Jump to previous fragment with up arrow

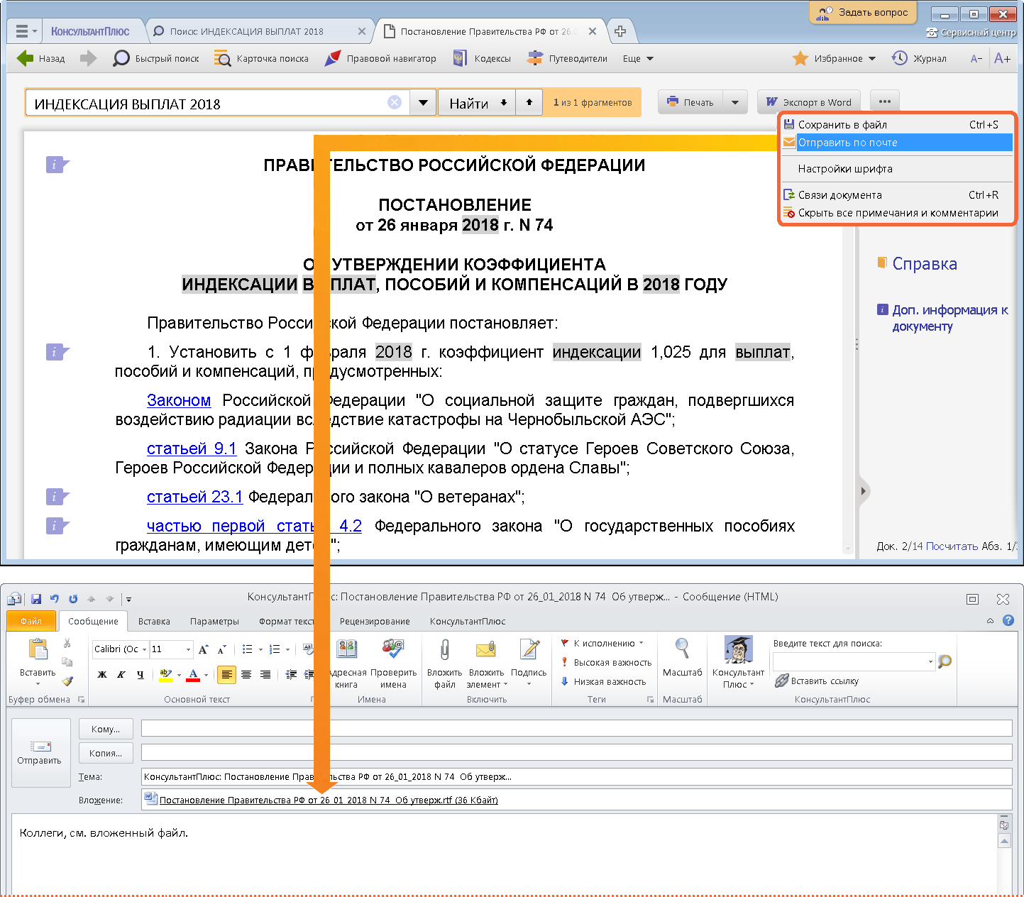click(529, 103)
